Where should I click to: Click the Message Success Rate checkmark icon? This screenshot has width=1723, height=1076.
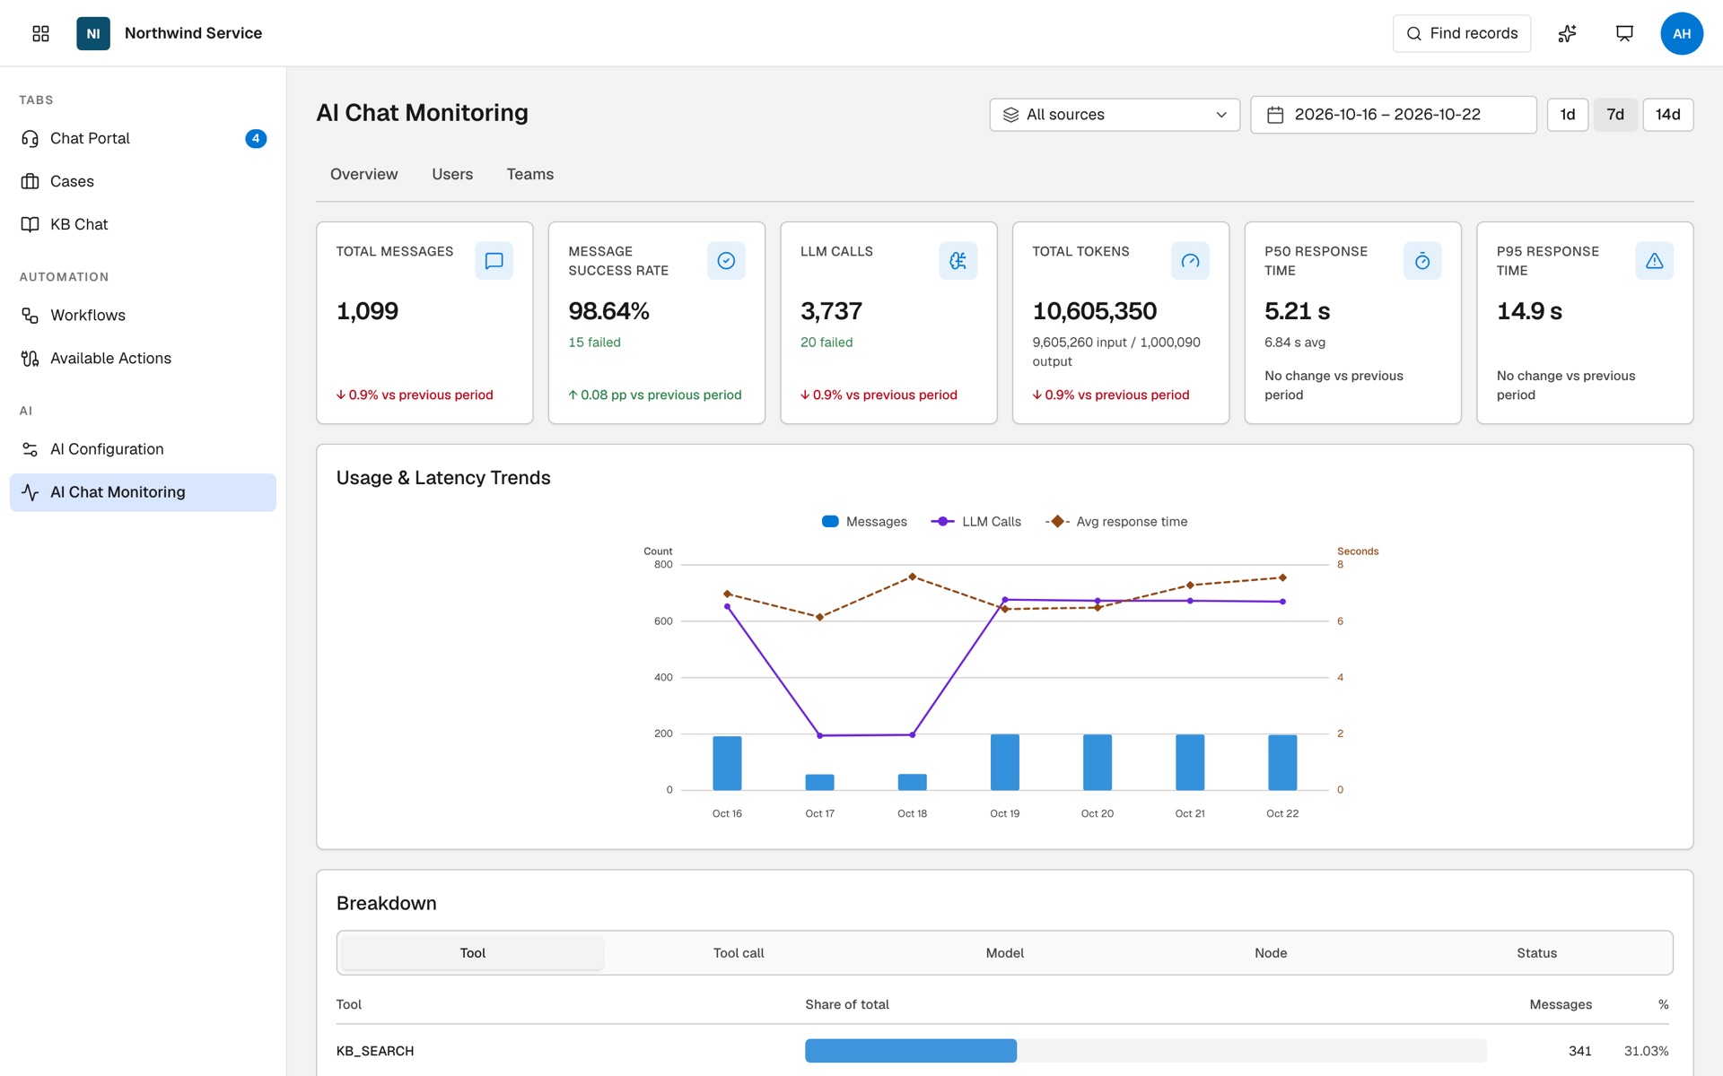click(x=726, y=261)
